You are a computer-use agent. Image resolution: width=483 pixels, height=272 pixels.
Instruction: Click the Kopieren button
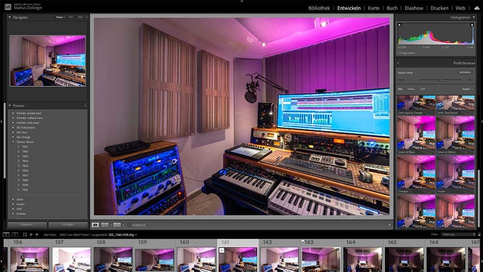coord(26,224)
